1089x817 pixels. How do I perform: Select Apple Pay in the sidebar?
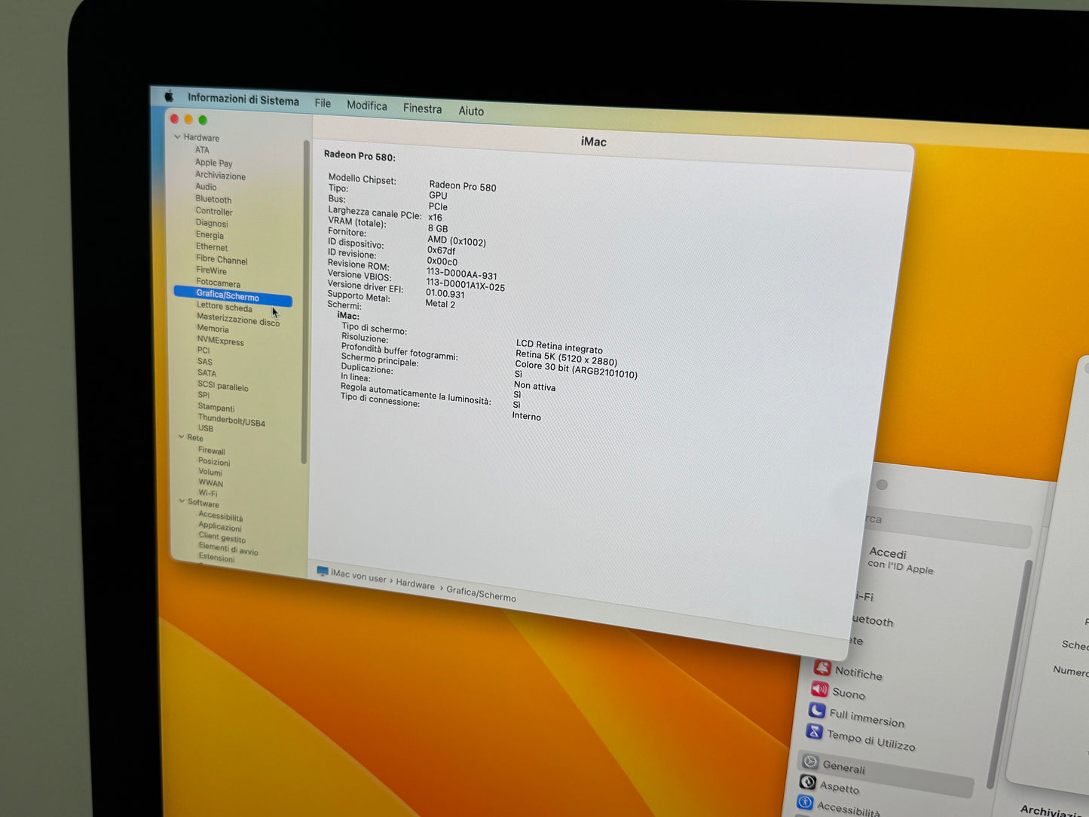coord(213,163)
